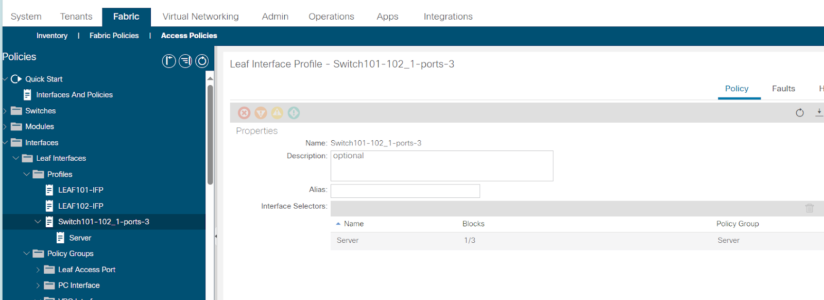
Task: Select LEAF101-IFP profile in tree
Action: [81, 190]
